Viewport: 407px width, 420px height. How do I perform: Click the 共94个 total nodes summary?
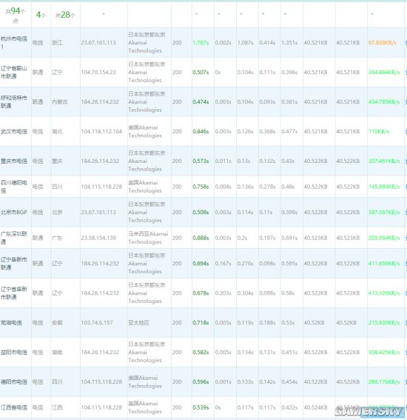point(16,15)
